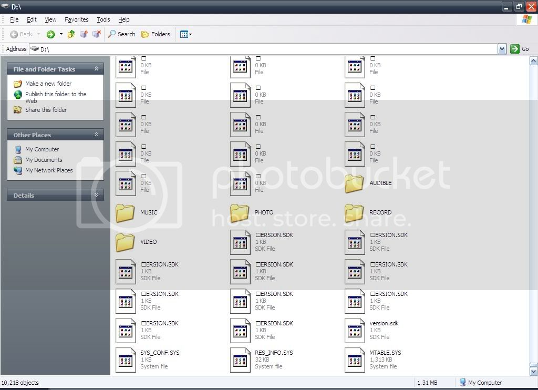The image size is (538, 390).
Task: Click the Publish to Web globe icon
Action: coord(18,95)
